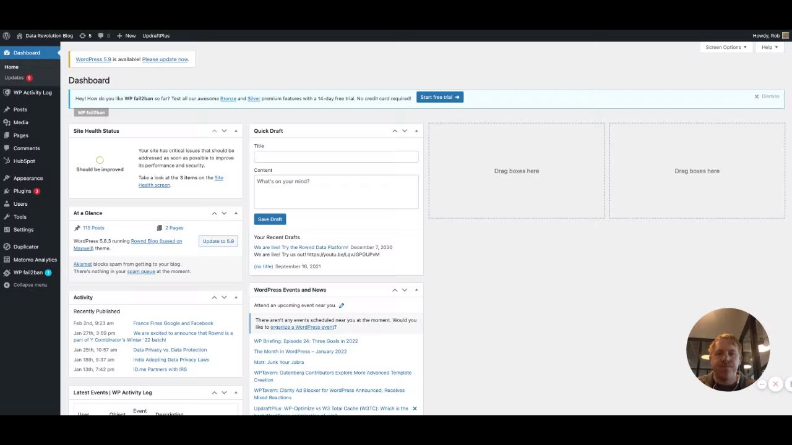Click the Pages icon in sidebar
The image size is (792, 445).
(x=7, y=135)
